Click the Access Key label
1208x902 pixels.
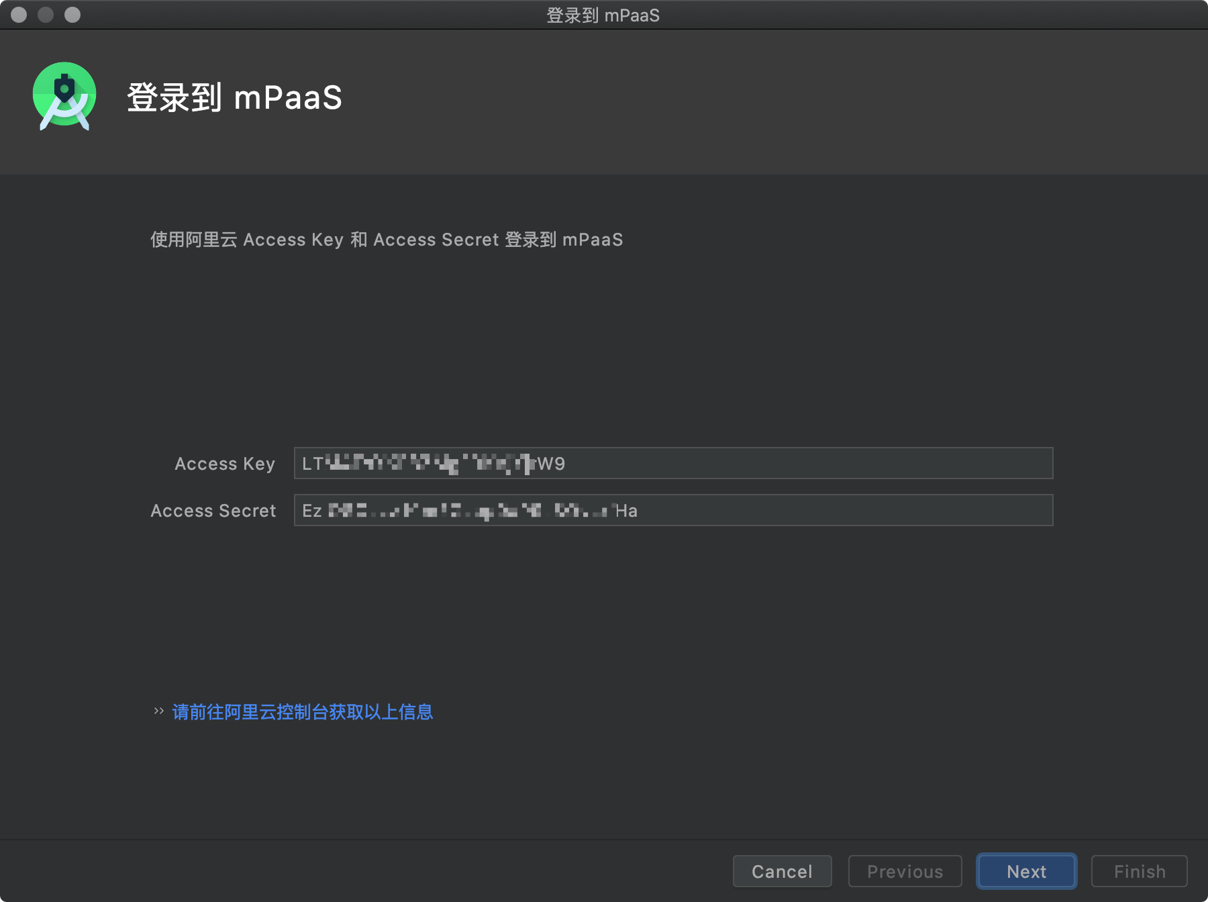coord(225,464)
